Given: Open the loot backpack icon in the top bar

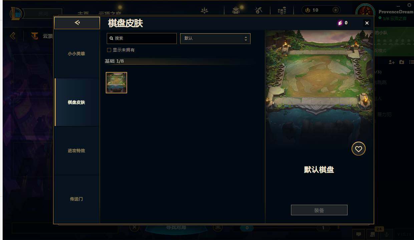Looking at the screenshot, I should point(236,10).
